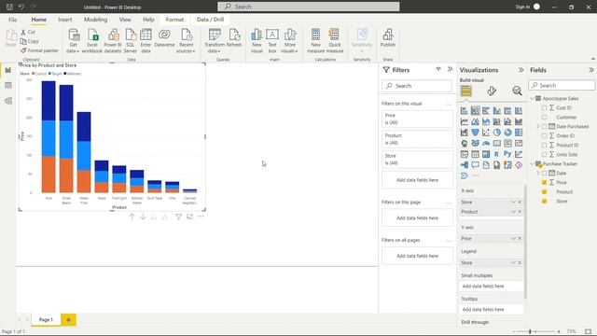Create a Quick measure

(x=335, y=41)
